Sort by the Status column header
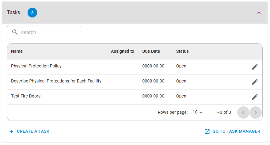Image resolution: width=270 pixels, height=145 pixels. (182, 51)
